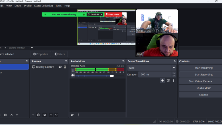Toggle the lock on Display Capture
Viewport: 222px width, 125px height.
point(65,67)
